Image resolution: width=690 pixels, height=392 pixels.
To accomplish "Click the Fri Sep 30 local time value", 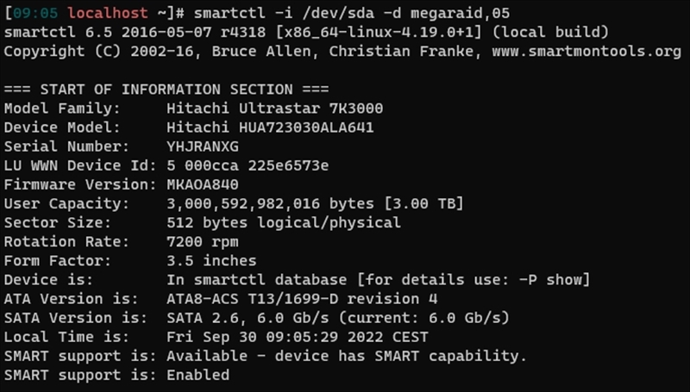I will (x=297, y=337).
